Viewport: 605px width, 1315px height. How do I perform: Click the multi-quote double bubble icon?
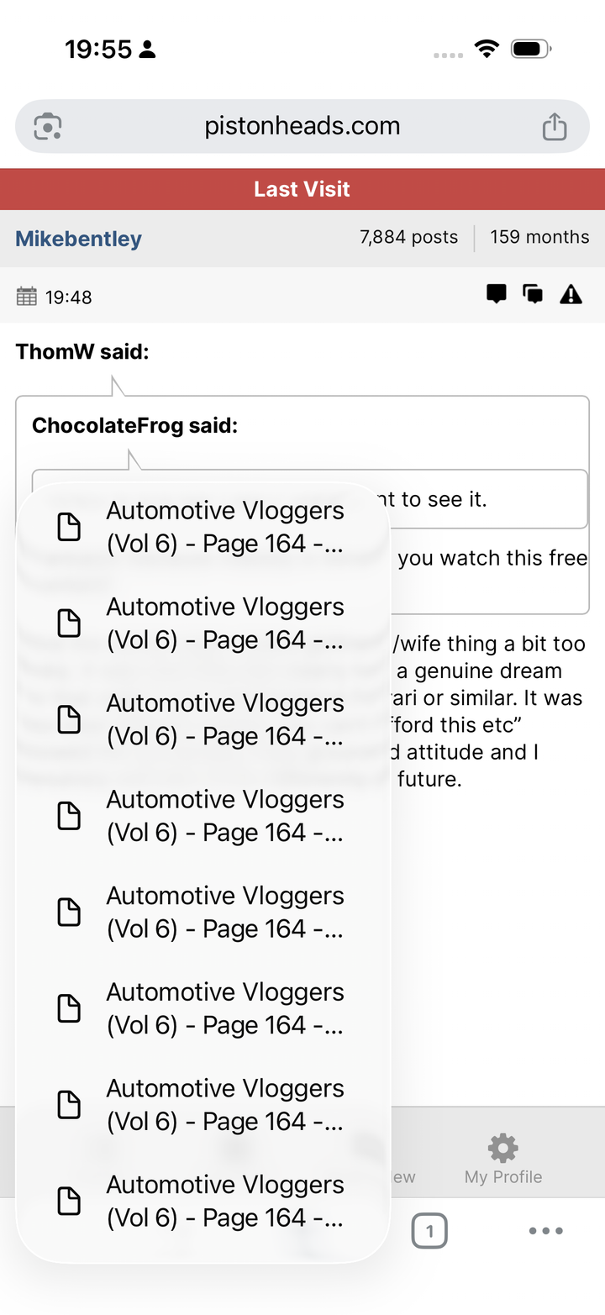coord(533,294)
